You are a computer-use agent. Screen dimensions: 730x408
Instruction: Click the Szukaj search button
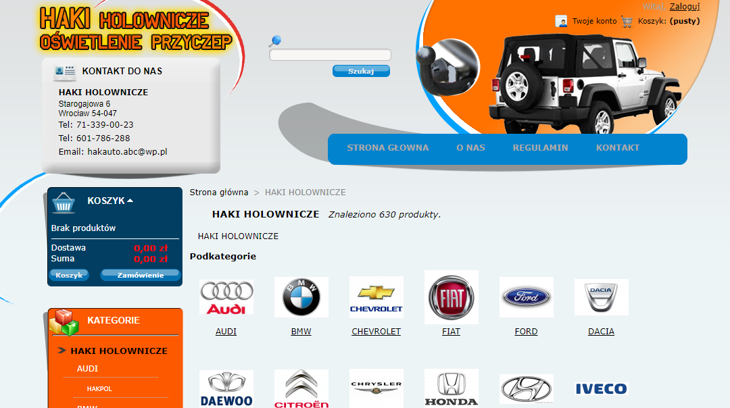pyautogui.click(x=361, y=71)
